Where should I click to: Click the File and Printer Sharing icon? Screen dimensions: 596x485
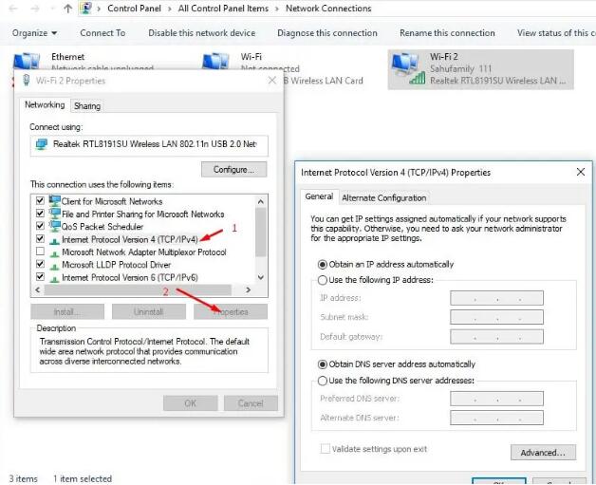click(55, 214)
